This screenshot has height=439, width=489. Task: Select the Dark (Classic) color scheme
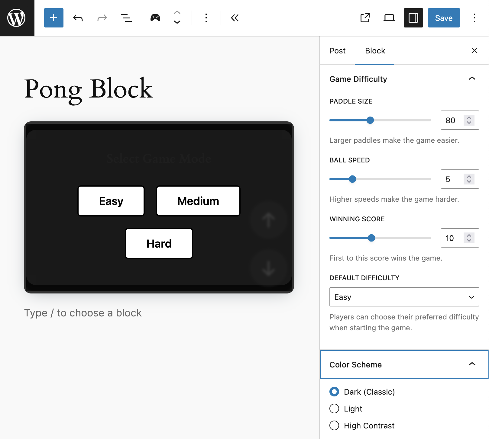click(x=334, y=392)
